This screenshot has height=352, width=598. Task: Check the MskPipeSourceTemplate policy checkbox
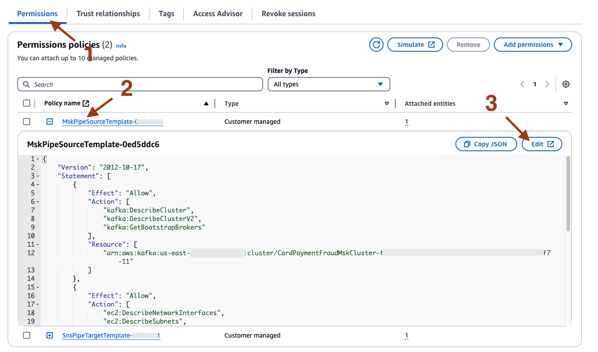tap(27, 122)
